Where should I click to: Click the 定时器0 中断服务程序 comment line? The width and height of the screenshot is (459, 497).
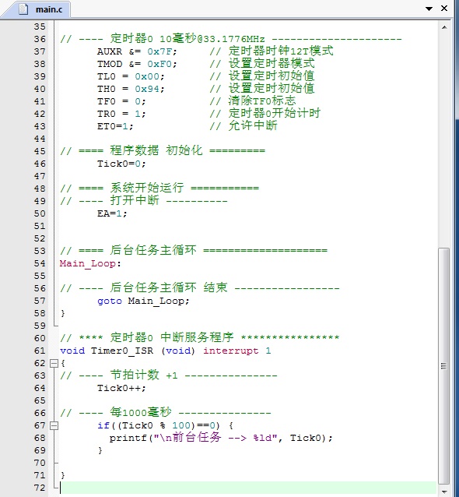coord(199,338)
